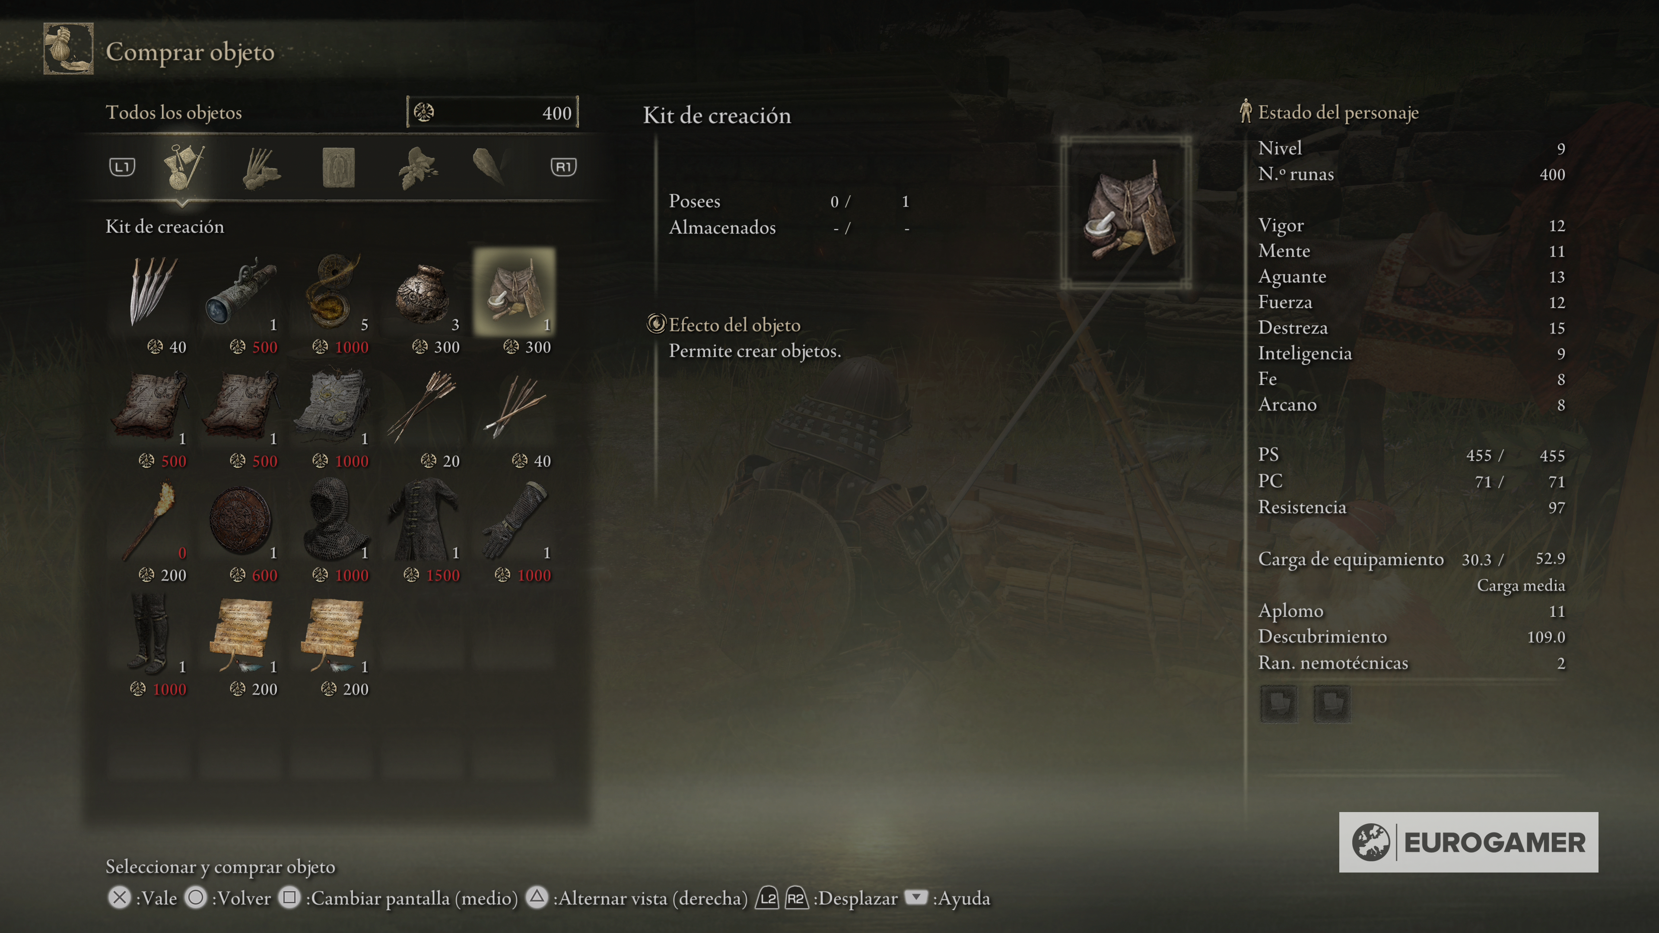Click the large Kit de creación preview image
The image size is (1659, 933).
pyautogui.click(x=1126, y=212)
